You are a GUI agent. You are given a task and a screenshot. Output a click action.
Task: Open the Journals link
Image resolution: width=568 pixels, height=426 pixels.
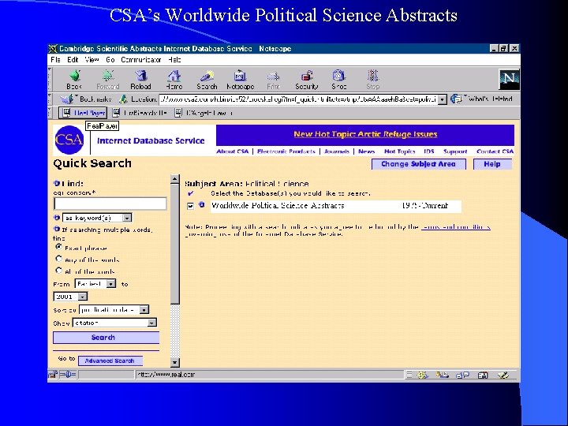point(337,151)
